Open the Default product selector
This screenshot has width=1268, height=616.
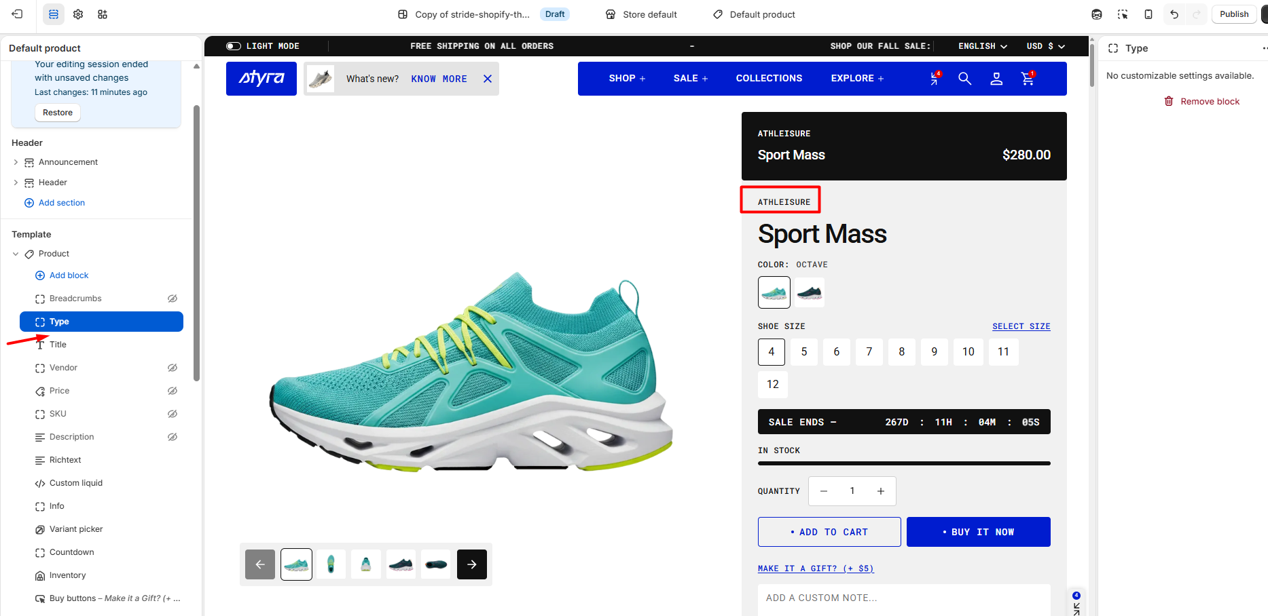click(x=754, y=14)
